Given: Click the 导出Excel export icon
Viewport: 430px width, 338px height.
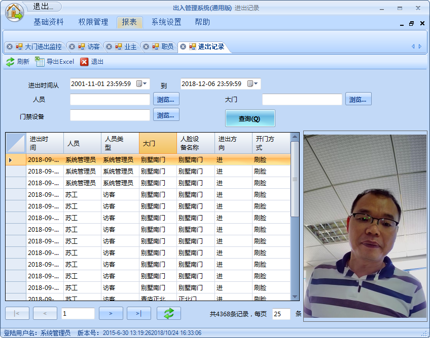Looking at the screenshot, I should point(40,62).
